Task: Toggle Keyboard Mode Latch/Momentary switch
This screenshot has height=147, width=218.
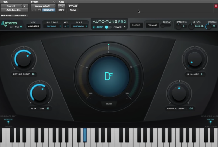Action: [210, 122]
